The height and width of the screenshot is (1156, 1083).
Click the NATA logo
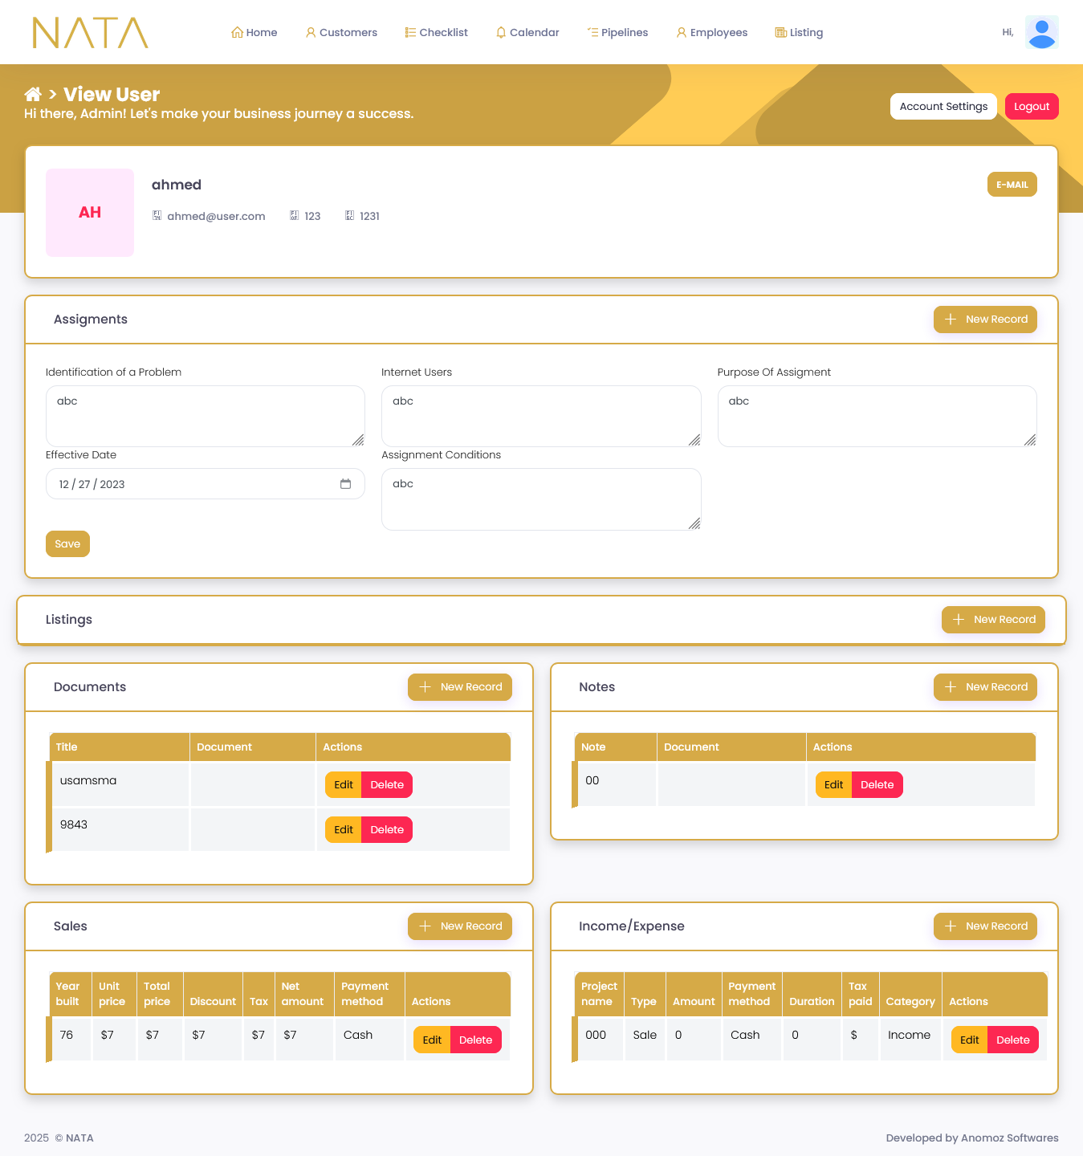(90, 33)
